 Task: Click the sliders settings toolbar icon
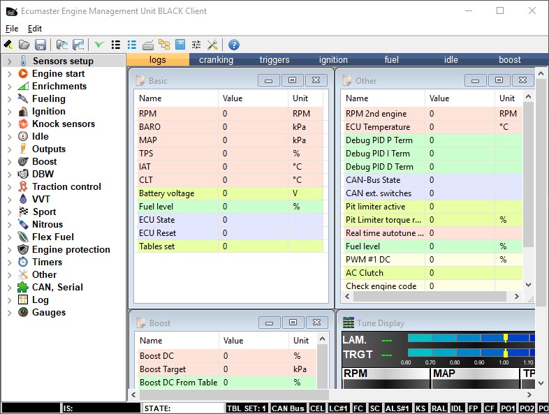pyautogui.click(x=196, y=45)
